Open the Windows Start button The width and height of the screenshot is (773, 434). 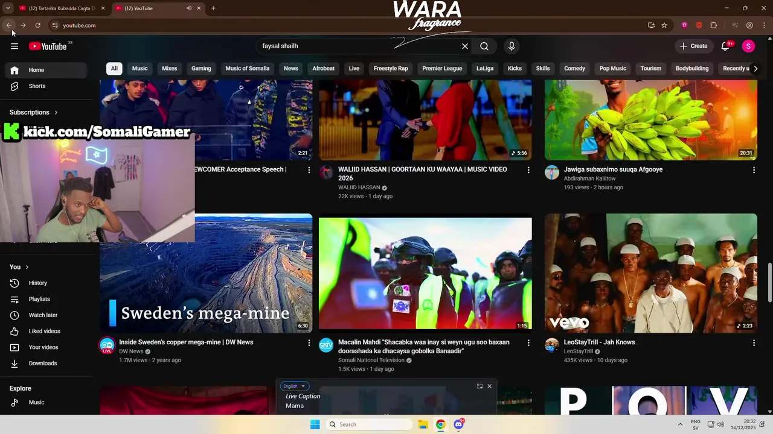315,424
